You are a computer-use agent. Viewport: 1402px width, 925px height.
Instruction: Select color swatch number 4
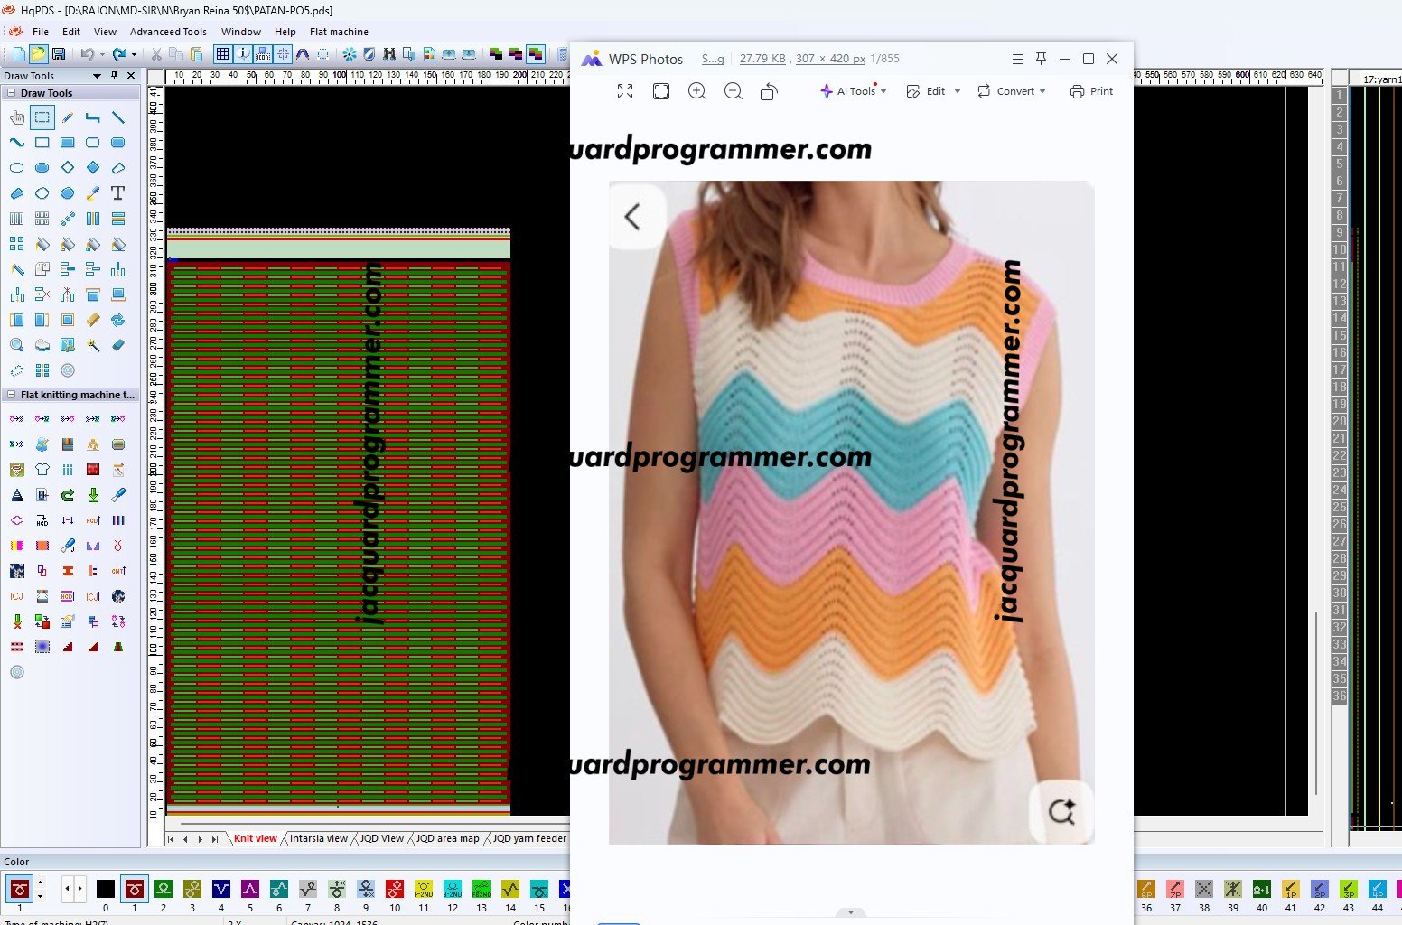[221, 890]
